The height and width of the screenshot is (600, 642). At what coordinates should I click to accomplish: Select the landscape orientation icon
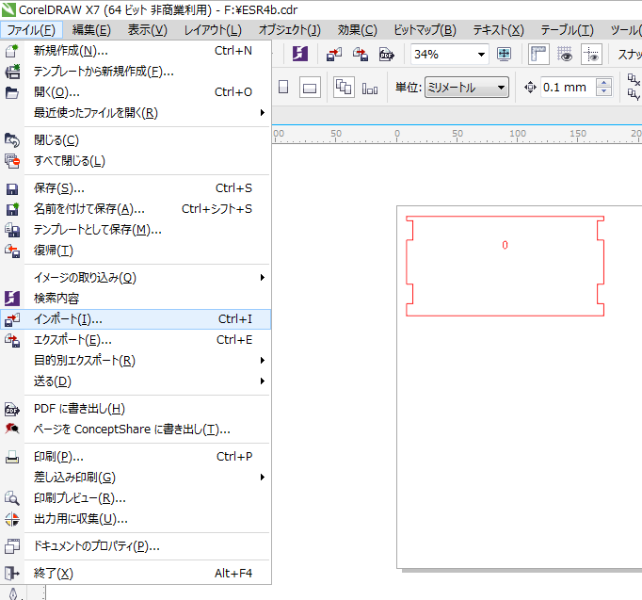309,88
